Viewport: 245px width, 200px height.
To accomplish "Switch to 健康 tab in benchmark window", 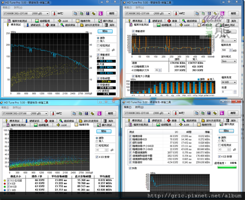I will (x=51, y=25).
